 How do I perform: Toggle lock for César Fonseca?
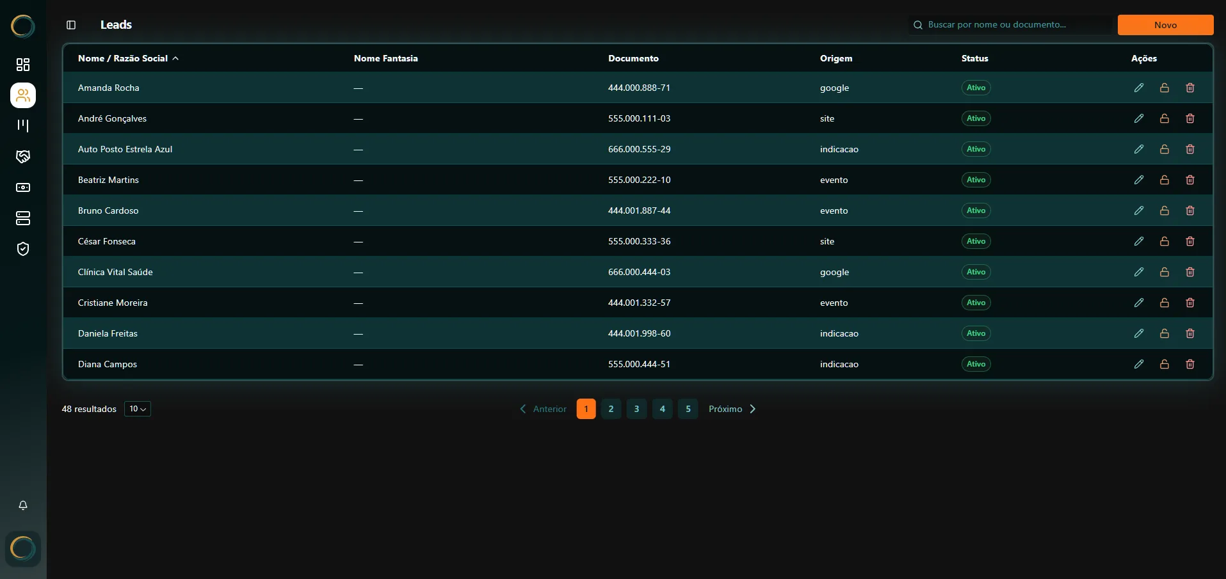point(1165,241)
